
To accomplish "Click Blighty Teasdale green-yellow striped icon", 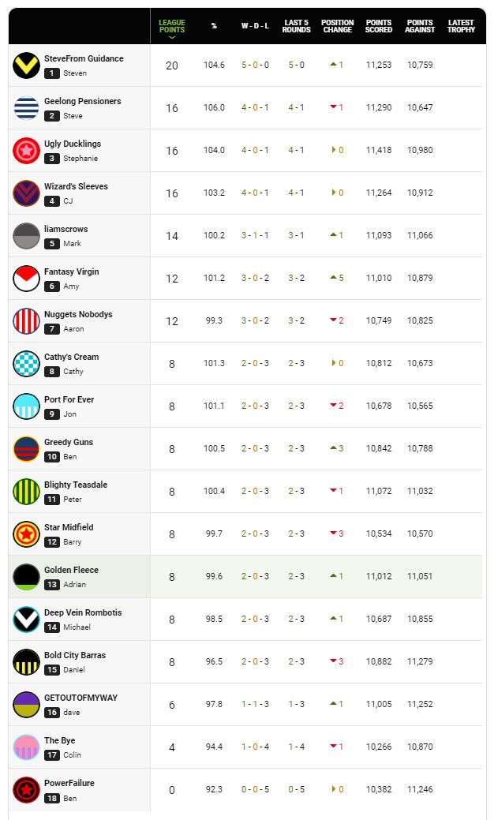I will click(26, 492).
